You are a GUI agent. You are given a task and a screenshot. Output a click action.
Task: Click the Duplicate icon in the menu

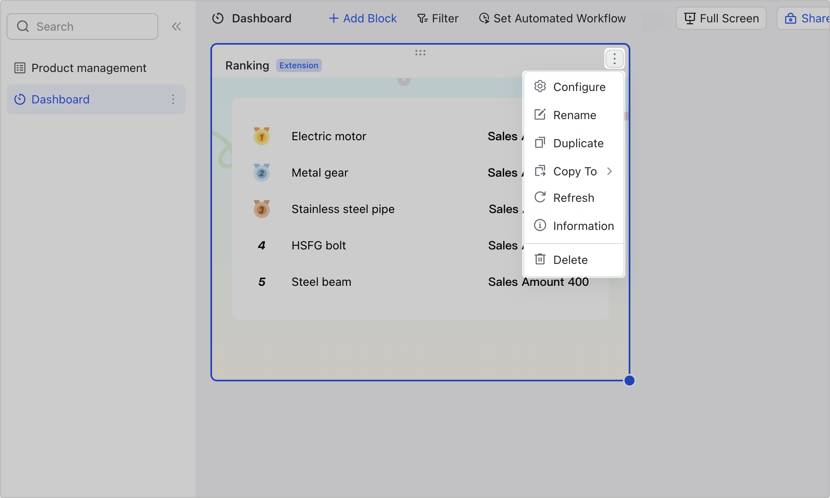coord(540,143)
